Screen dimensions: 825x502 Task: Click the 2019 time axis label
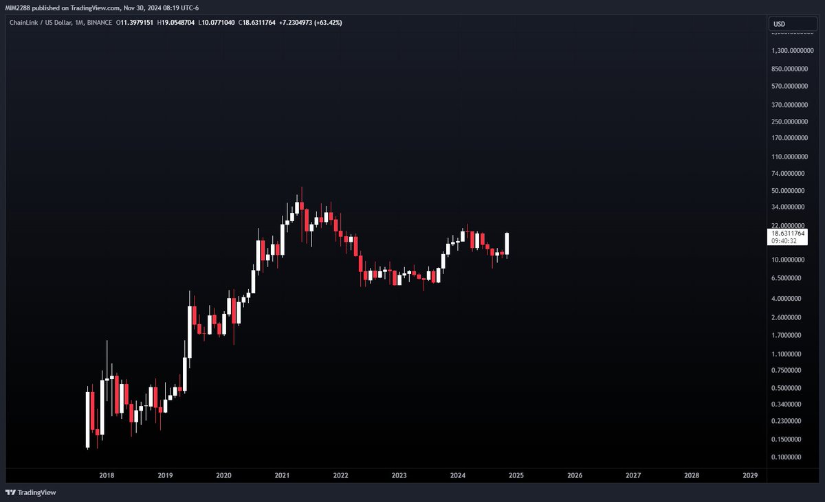[165, 475]
